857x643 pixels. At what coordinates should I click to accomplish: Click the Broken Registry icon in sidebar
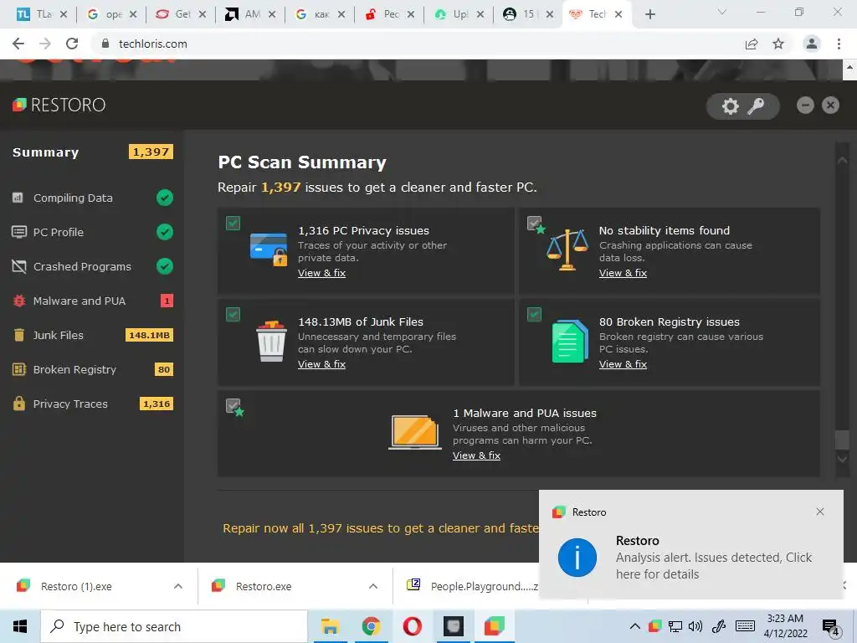click(19, 369)
